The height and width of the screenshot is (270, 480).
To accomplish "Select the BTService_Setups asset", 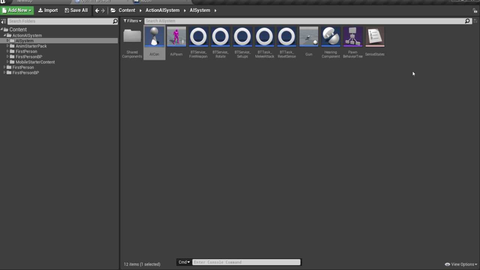I will (242, 42).
